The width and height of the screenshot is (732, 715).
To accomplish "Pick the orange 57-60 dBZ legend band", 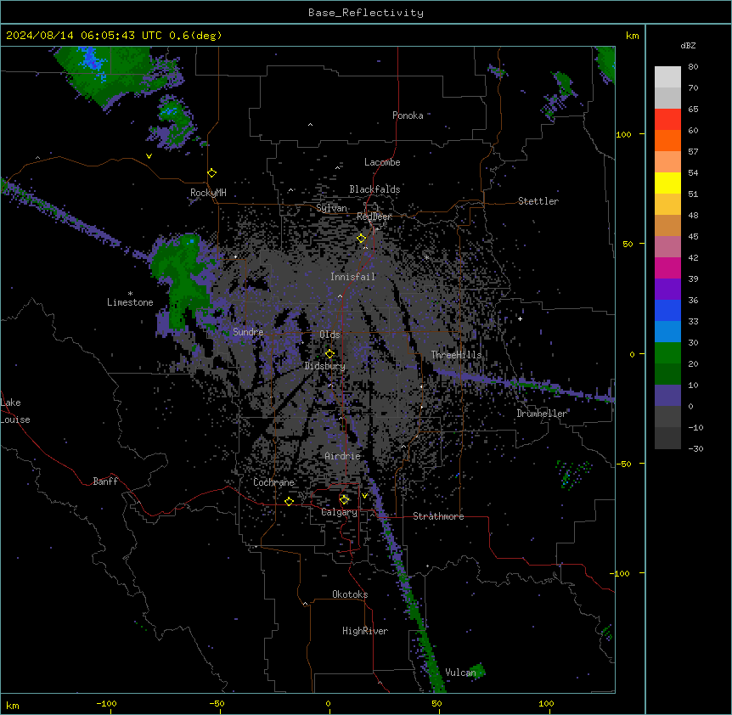I will (x=667, y=140).
